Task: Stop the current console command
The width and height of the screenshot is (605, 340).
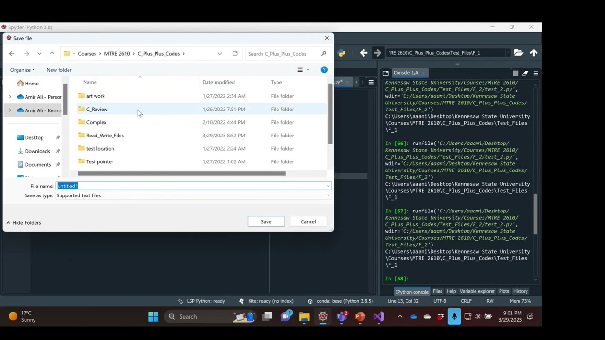Action: 515,73
